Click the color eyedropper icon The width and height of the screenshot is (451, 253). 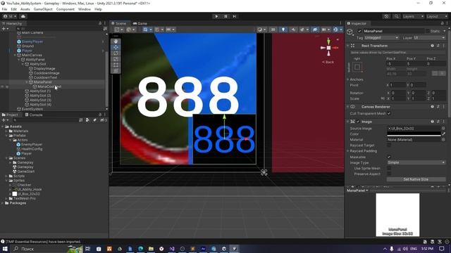[x=443, y=134]
